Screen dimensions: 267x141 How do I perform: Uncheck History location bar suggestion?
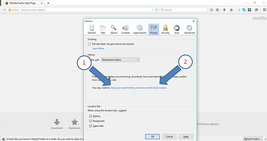point(91,116)
